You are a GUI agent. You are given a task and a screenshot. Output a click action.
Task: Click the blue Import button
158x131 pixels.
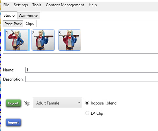point(13,122)
